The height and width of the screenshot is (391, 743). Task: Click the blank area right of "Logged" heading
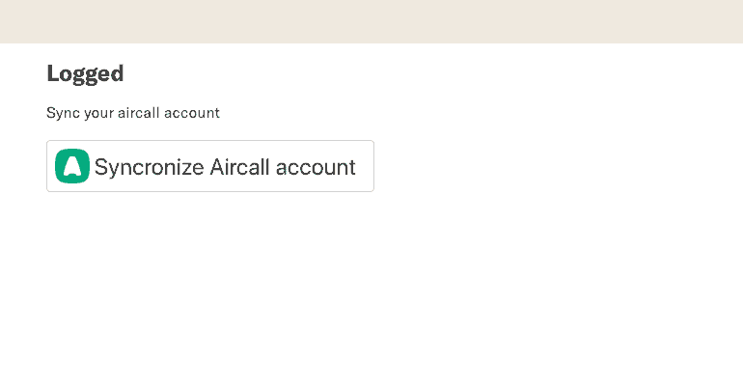point(386,73)
